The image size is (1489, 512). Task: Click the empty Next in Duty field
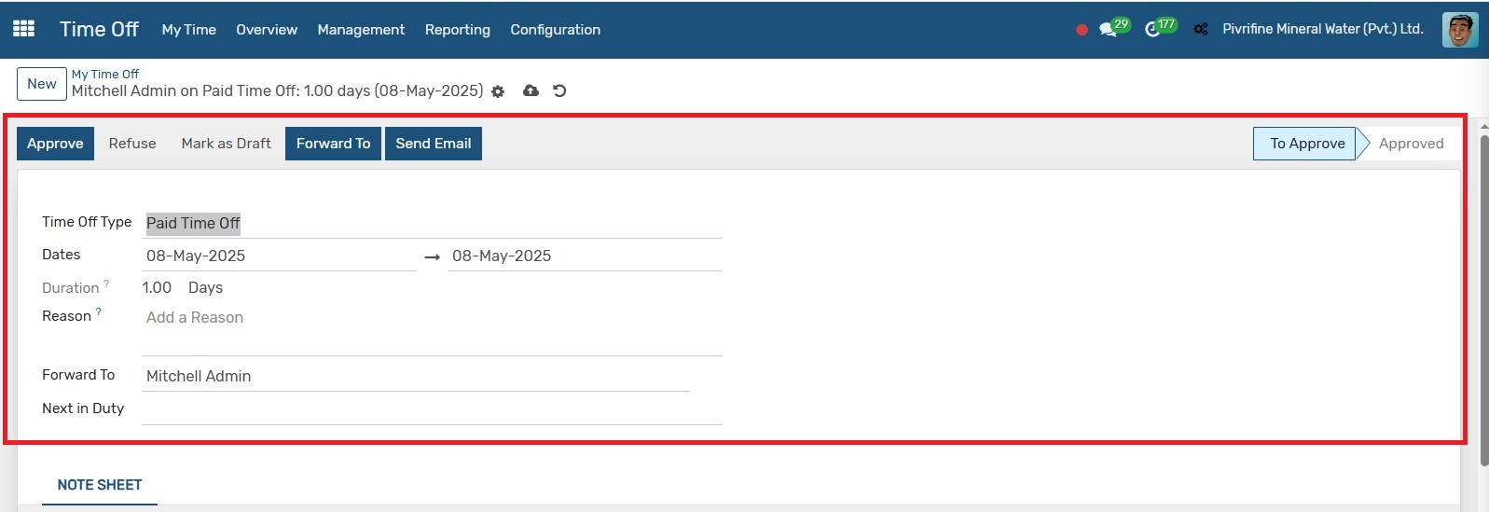point(433,409)
